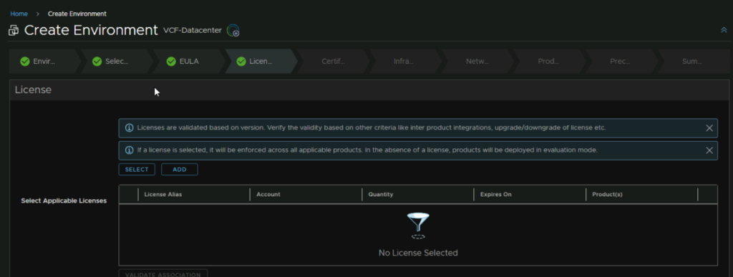Go back to the EULA step
733x277 pixels.
pos(189,61)
